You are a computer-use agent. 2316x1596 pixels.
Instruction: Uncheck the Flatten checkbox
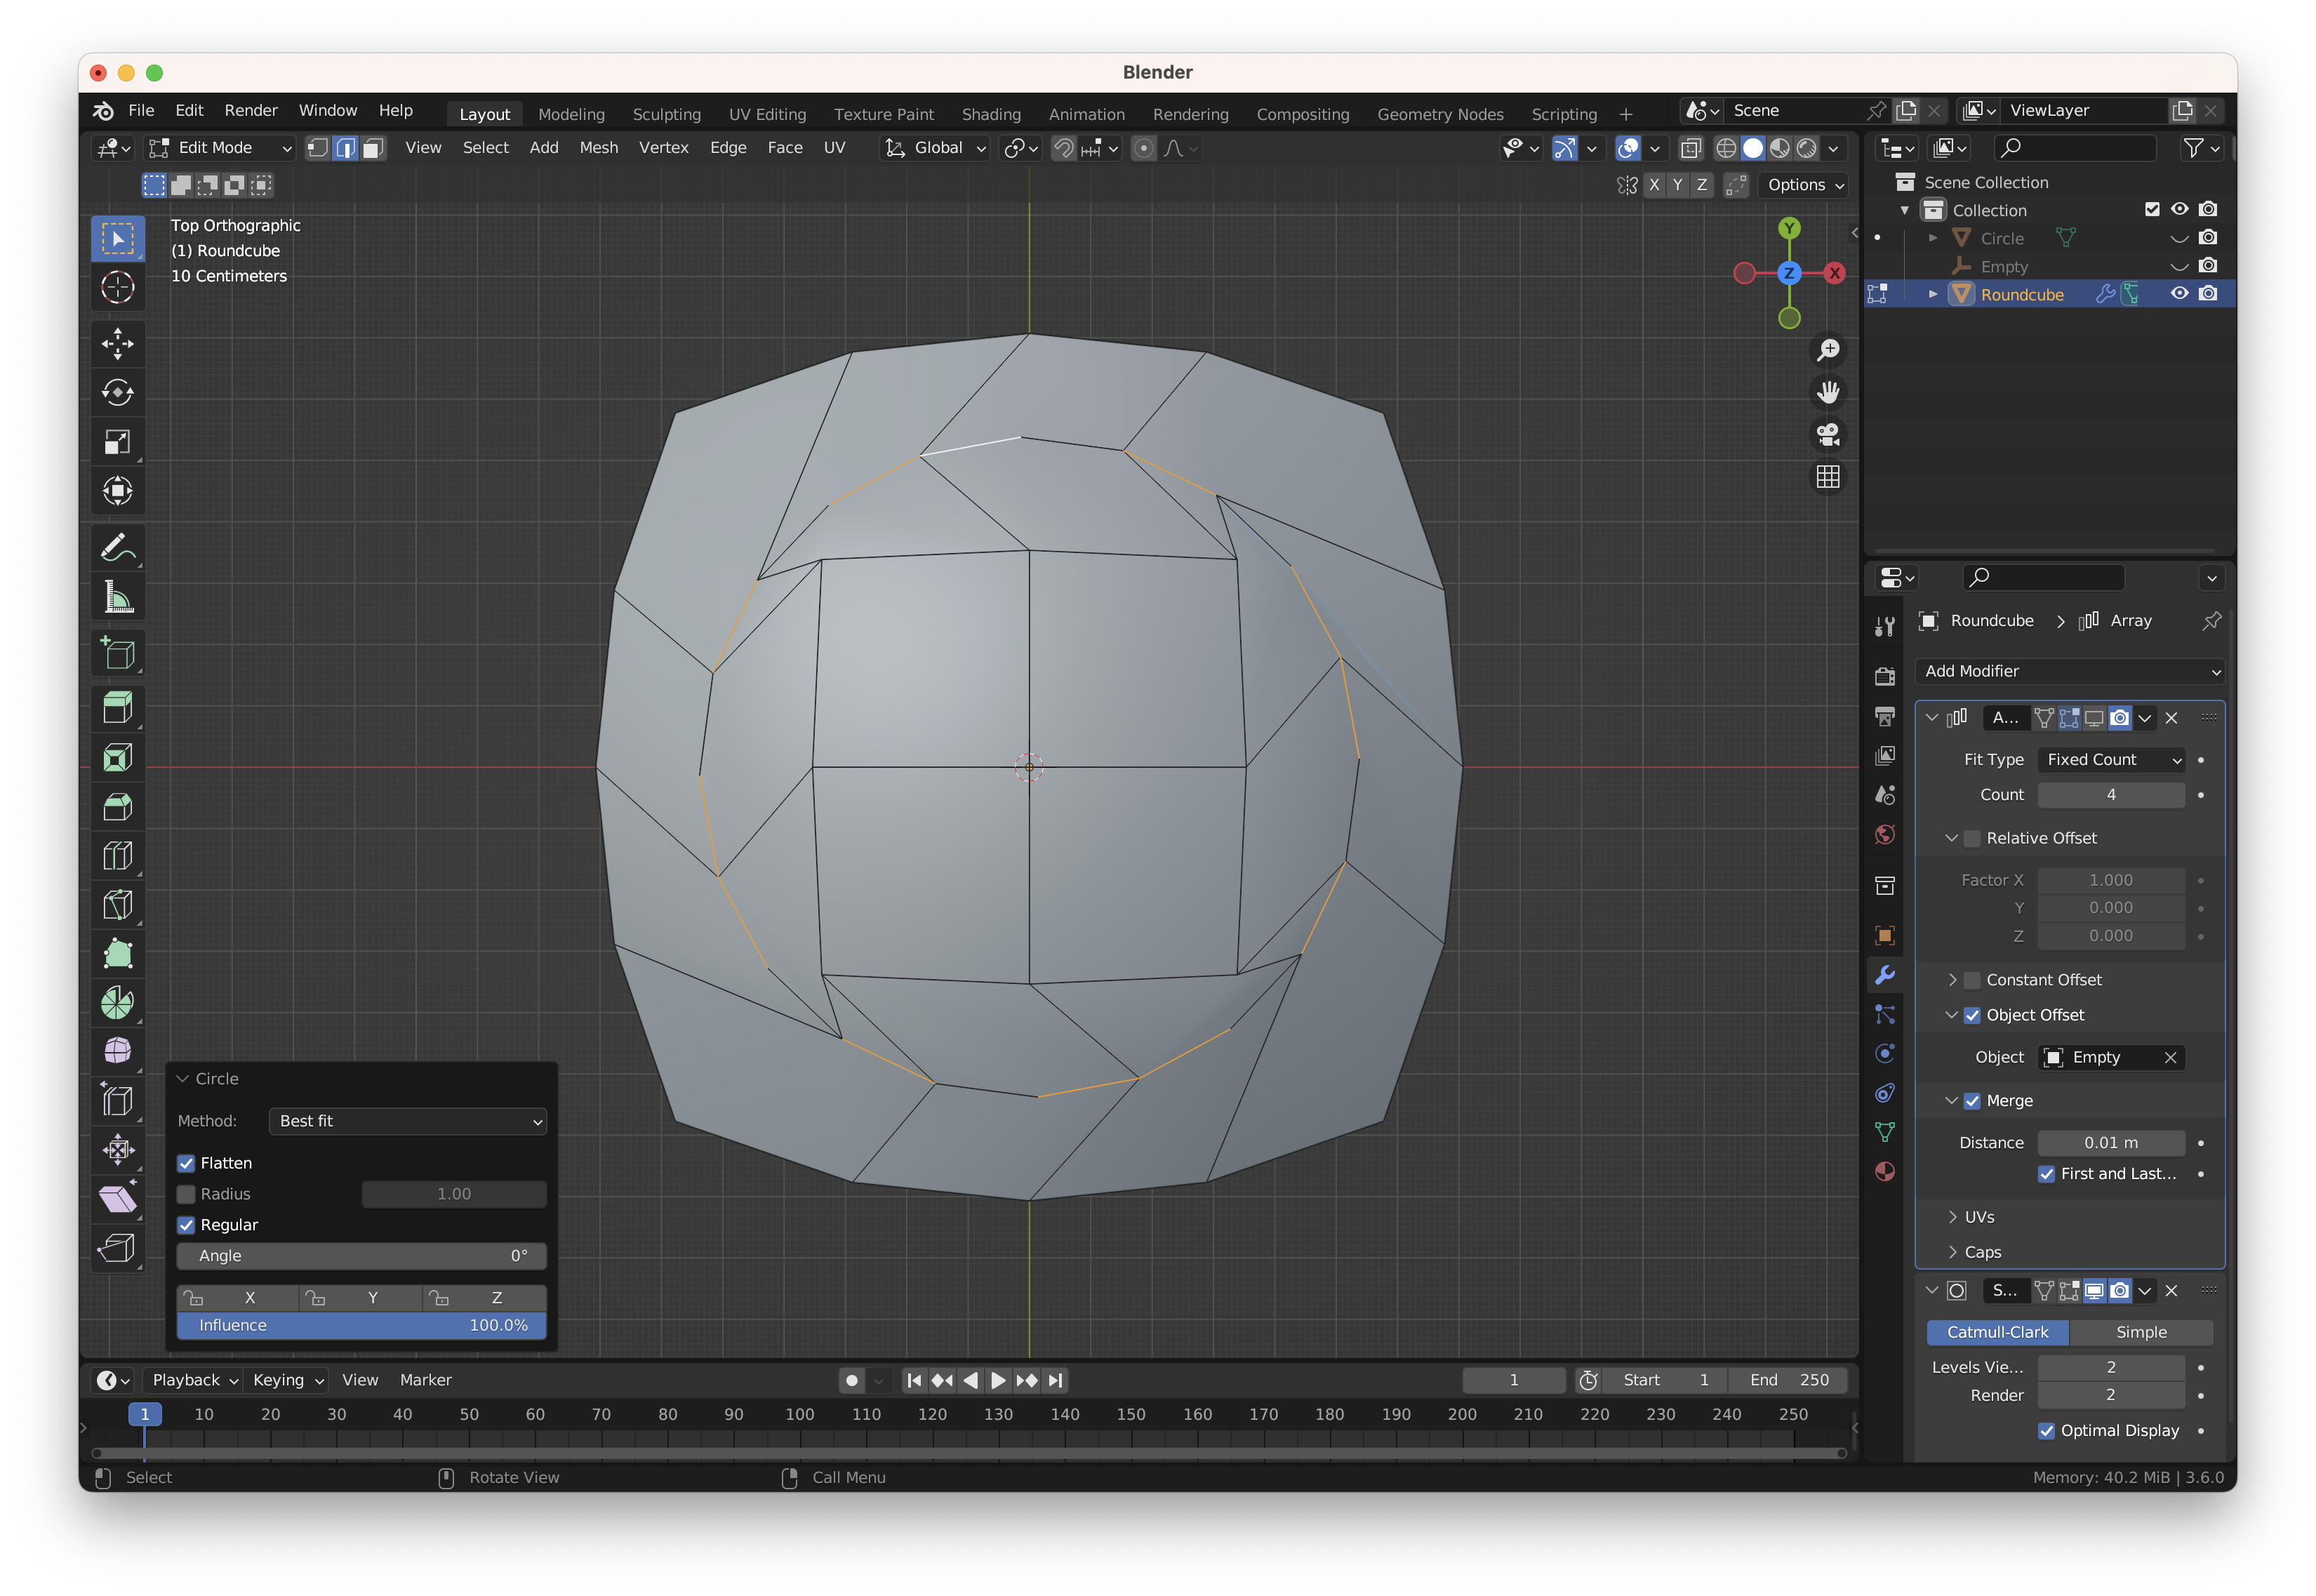click(x=186, y=1163)
